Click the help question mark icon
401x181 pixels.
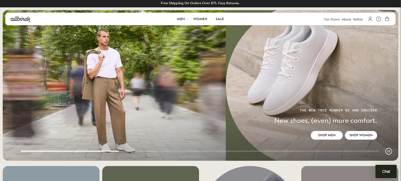coord(378,19)
